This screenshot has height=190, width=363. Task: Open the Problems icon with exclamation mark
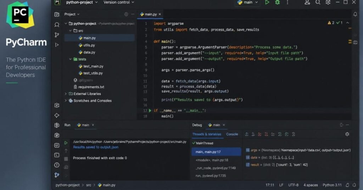click(x=57, y=165)
